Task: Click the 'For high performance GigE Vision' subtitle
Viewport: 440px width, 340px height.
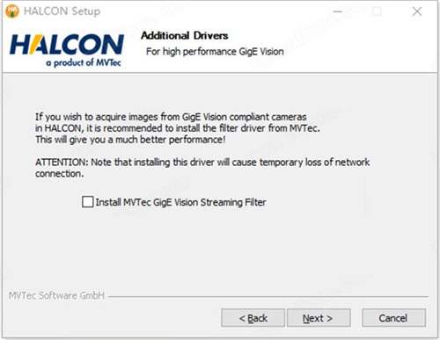Action: point(215,52)
